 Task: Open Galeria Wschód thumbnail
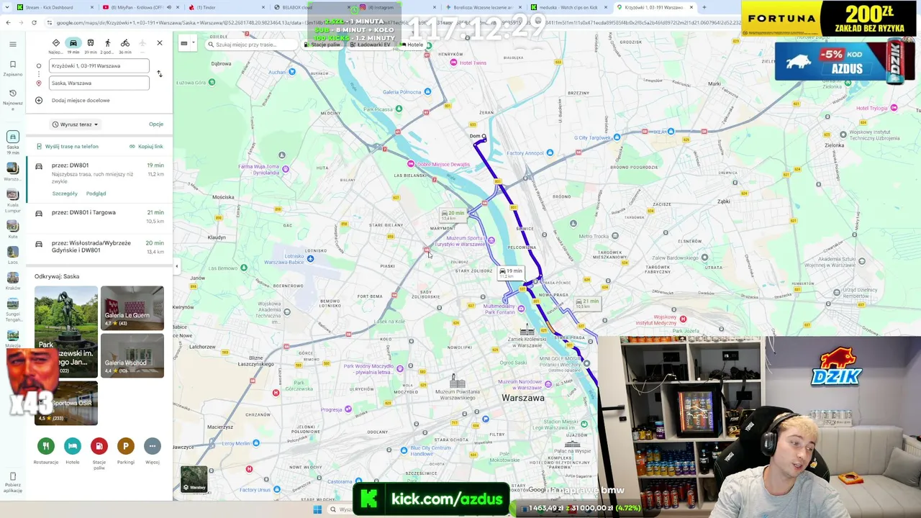[132, 356]
